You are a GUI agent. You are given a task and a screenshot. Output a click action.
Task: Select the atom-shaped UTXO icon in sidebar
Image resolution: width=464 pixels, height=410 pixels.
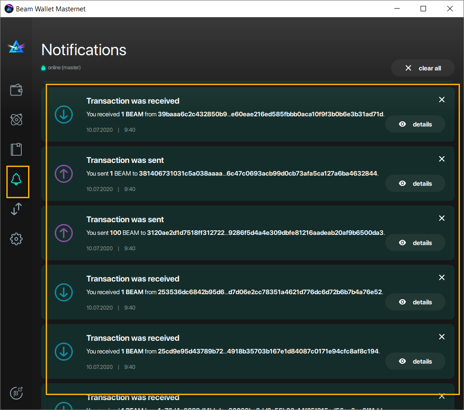tap(16, 119)
